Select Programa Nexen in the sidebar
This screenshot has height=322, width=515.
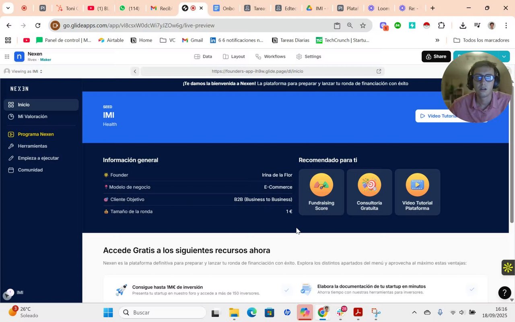41,134
